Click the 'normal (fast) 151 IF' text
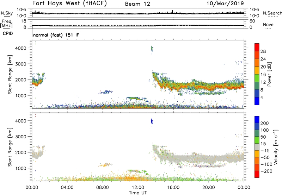 [x=56, y=35]
